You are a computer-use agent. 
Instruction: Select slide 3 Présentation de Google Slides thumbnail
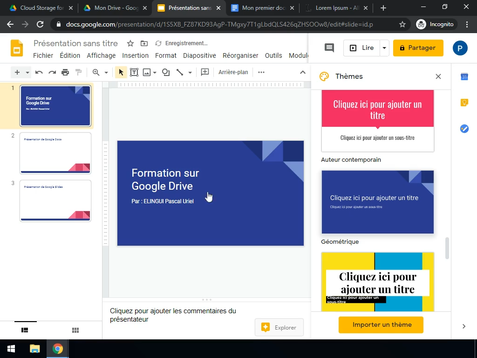tap(55, 201)
